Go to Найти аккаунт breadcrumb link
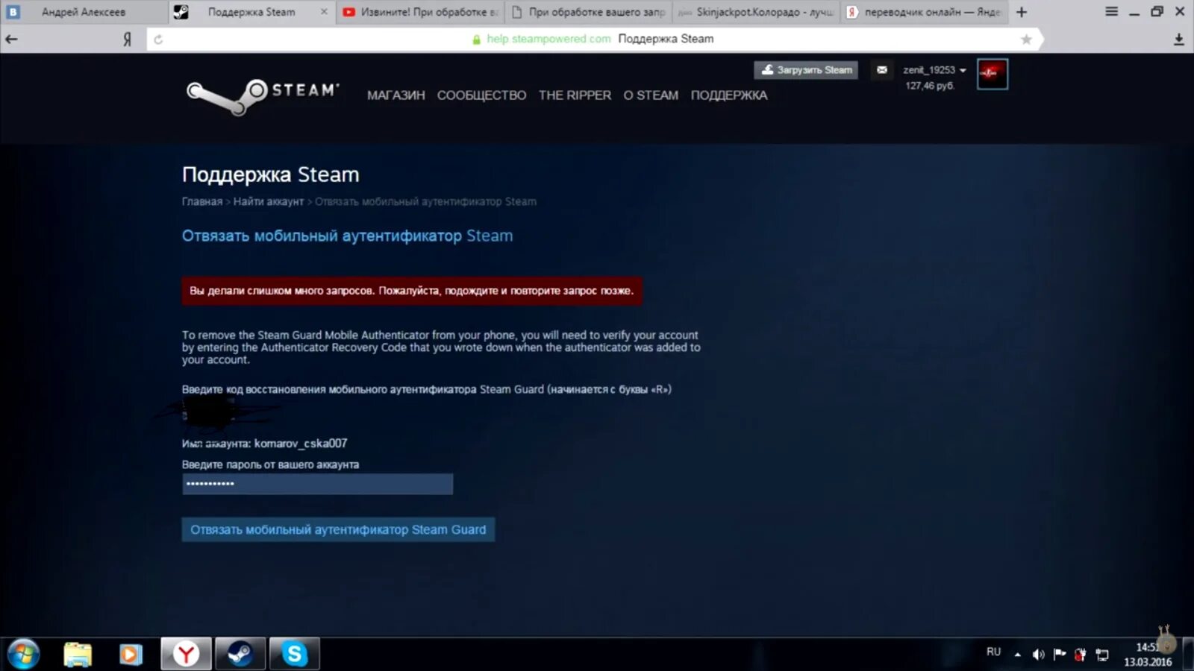The width and height of the screenshot is (1194, 671). coord(269,201)
